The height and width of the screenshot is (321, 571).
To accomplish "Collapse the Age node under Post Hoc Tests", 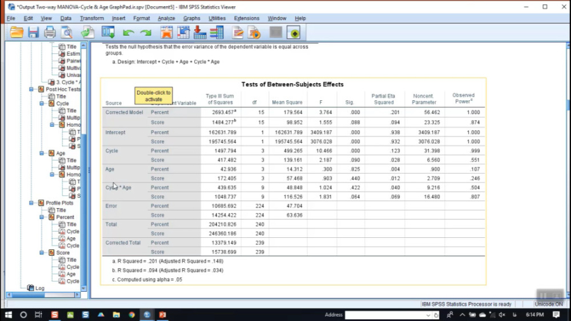I will pos(42,154).
